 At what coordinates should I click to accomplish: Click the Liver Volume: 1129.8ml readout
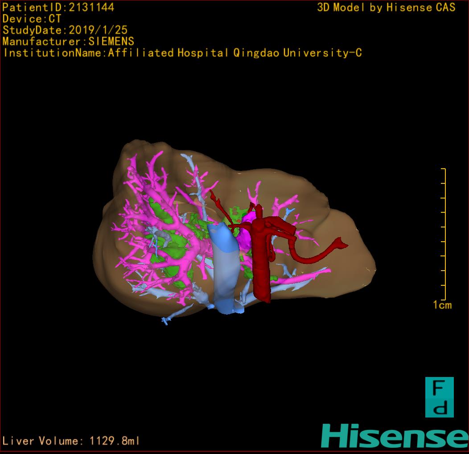click(71, 441)
